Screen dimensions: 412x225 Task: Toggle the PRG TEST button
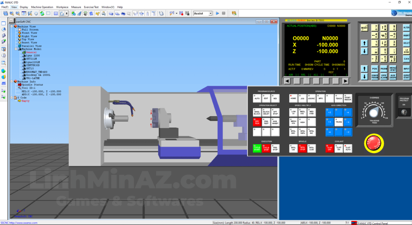(266, 122)
